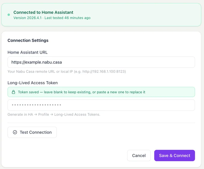Click the Cancel button
Viewport: 204px width, 169px height.
click(x=139, y=156)
